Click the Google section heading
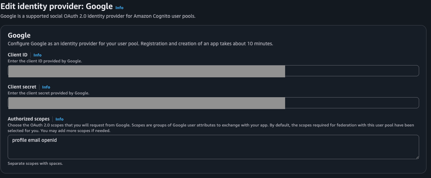Image resolution: width=431 pixels, height=178 pixels. click(x=19, y=35)
